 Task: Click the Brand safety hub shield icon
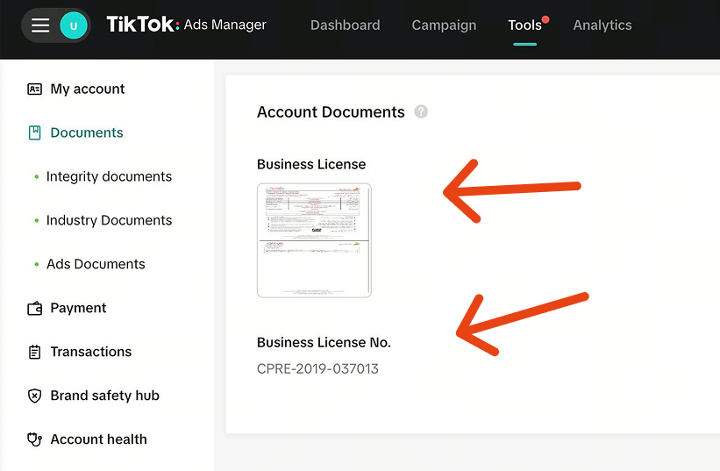(34, 396)
